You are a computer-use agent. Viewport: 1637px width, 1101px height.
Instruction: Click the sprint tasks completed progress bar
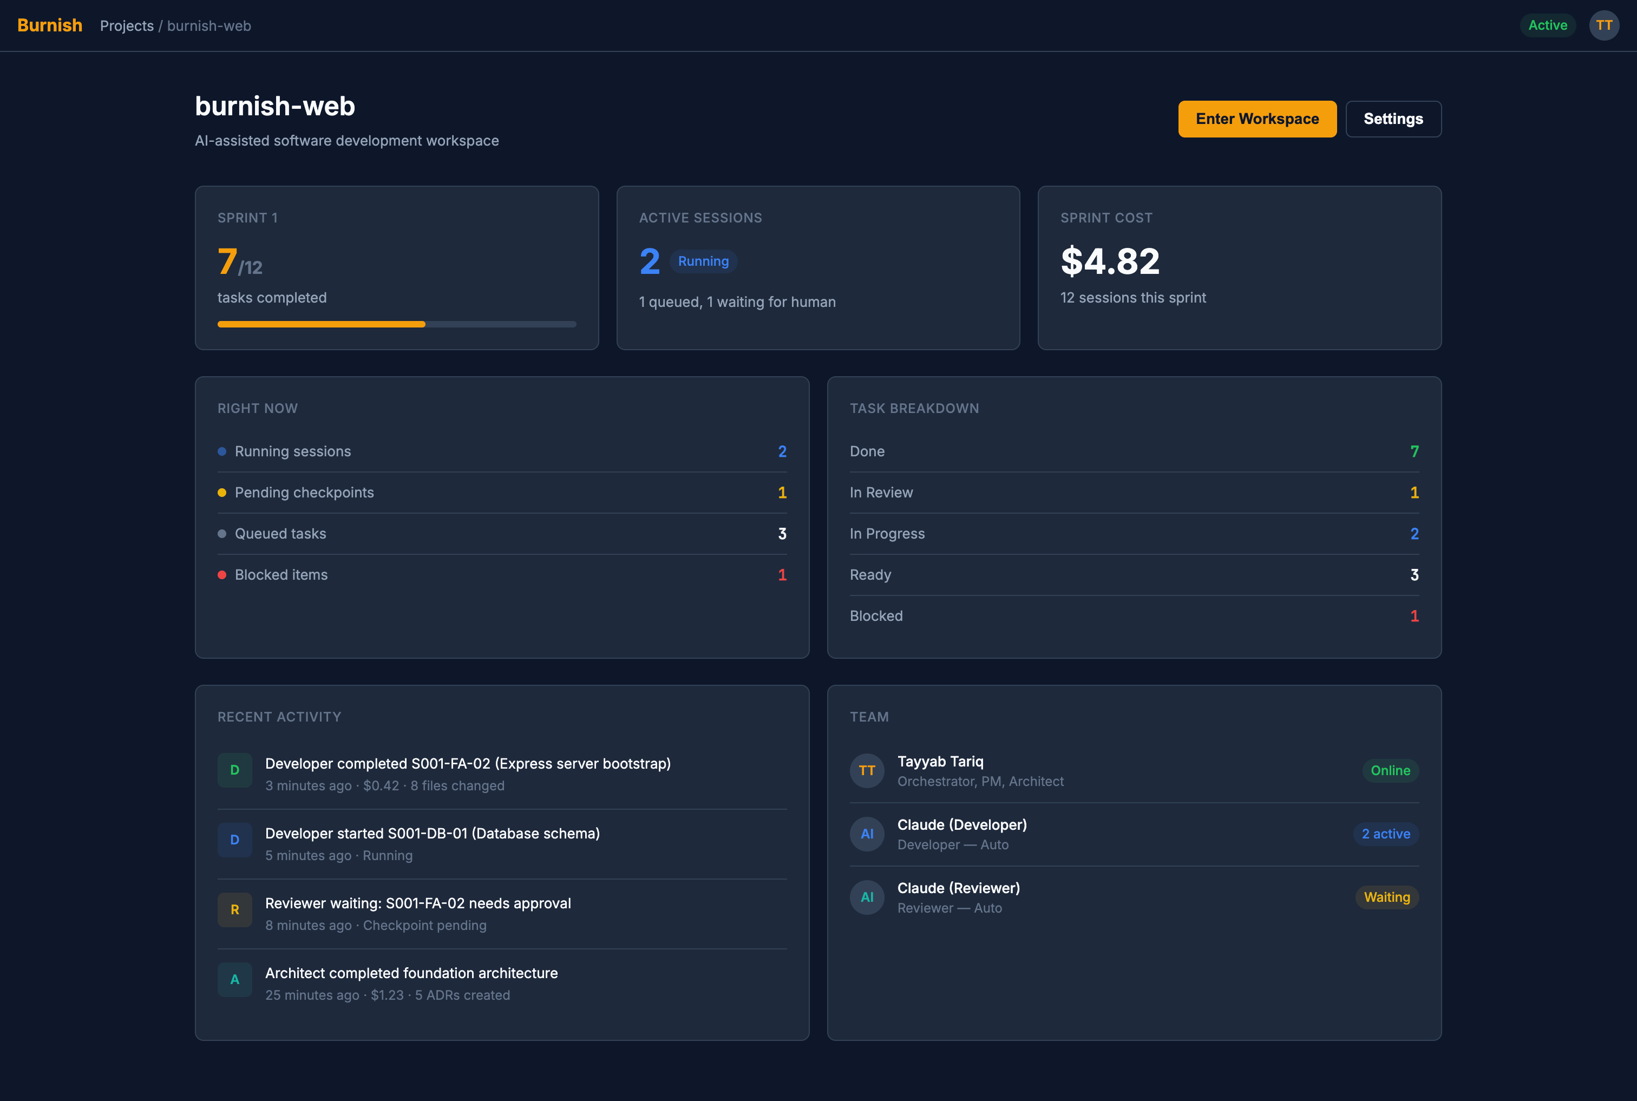[397, 324]
